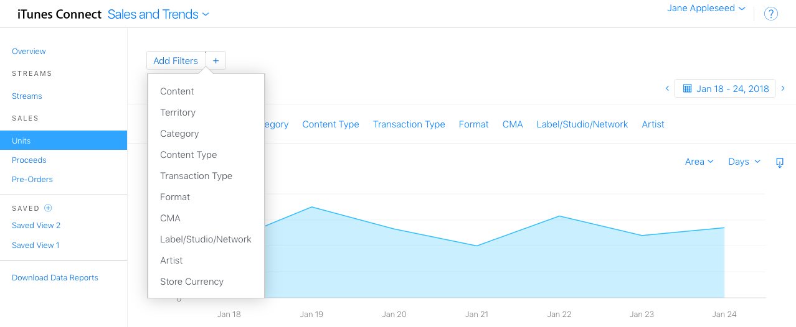Click the add saved view plus icon
This screenshot has height=327, width=796.
coord(49,208)
